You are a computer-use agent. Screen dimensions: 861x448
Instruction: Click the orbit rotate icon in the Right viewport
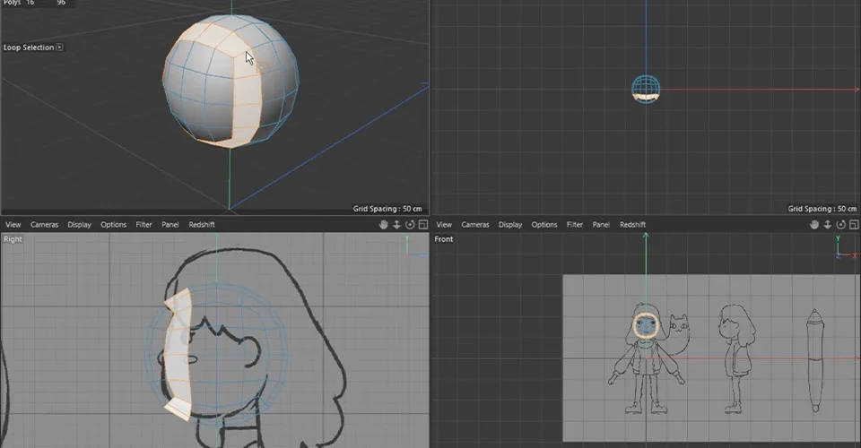410,225
